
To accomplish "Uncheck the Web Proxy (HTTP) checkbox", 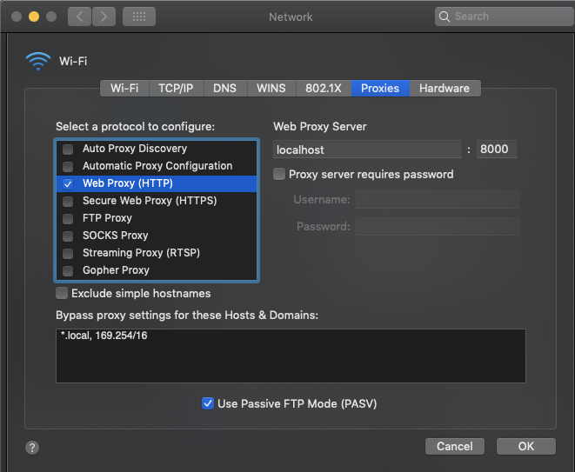I will coord(68,184).
